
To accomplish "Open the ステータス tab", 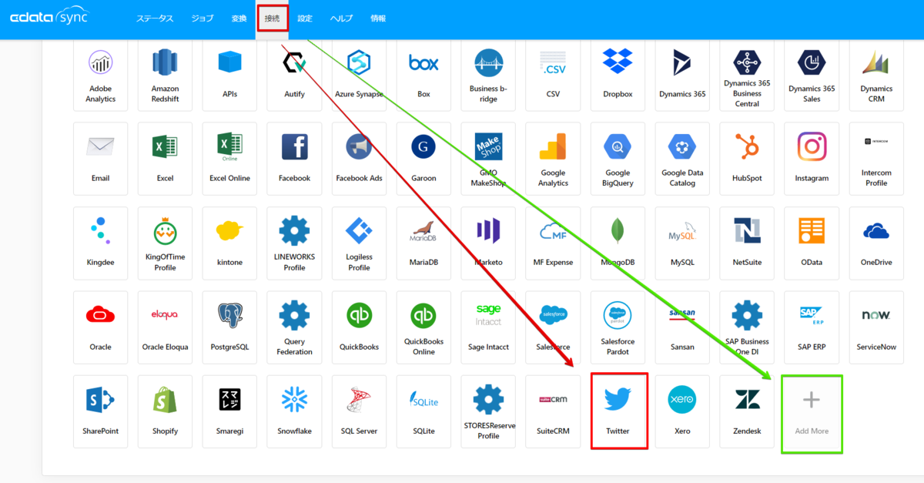I will 155,18.
